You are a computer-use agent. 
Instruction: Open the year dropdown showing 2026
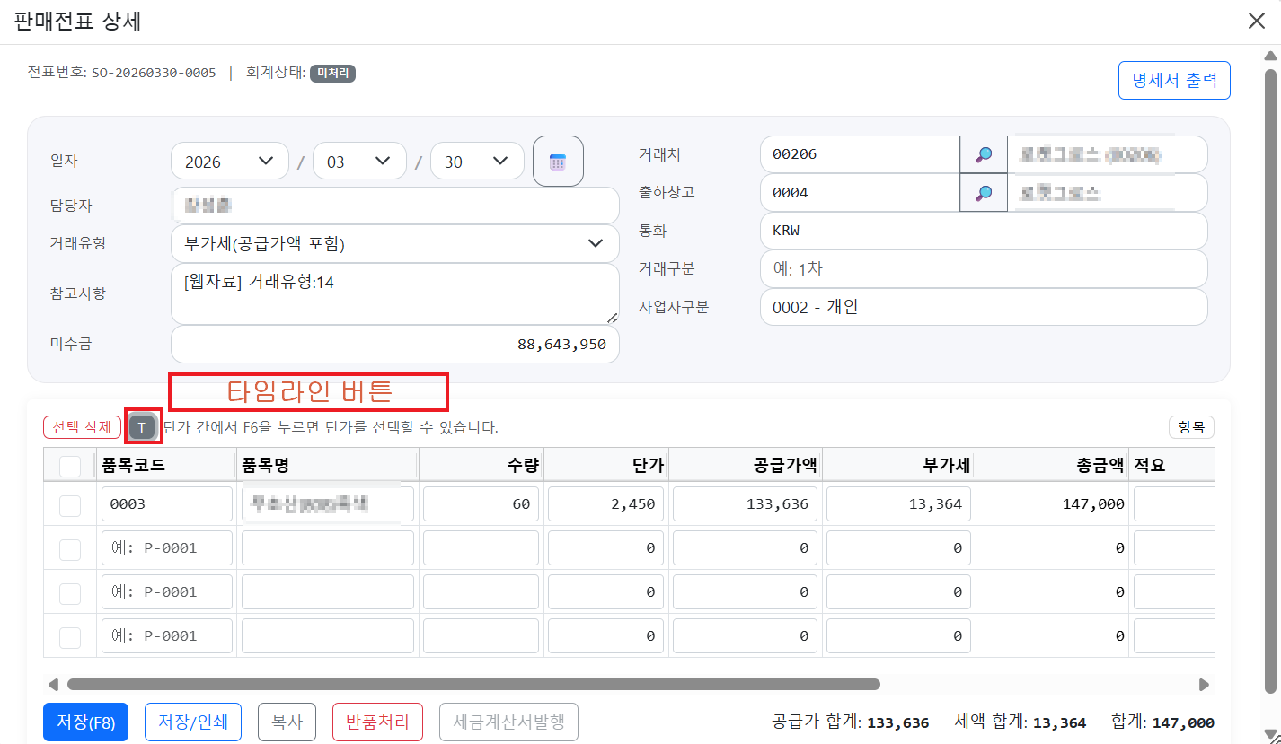(230, 162)
